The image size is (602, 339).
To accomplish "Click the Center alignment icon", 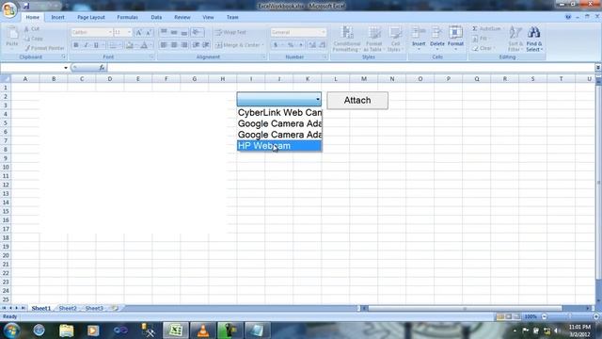I will point(174,45).
